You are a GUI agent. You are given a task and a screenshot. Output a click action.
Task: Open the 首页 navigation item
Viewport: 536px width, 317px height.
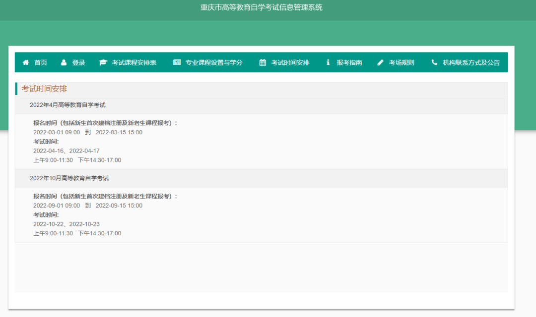[40, 62]
